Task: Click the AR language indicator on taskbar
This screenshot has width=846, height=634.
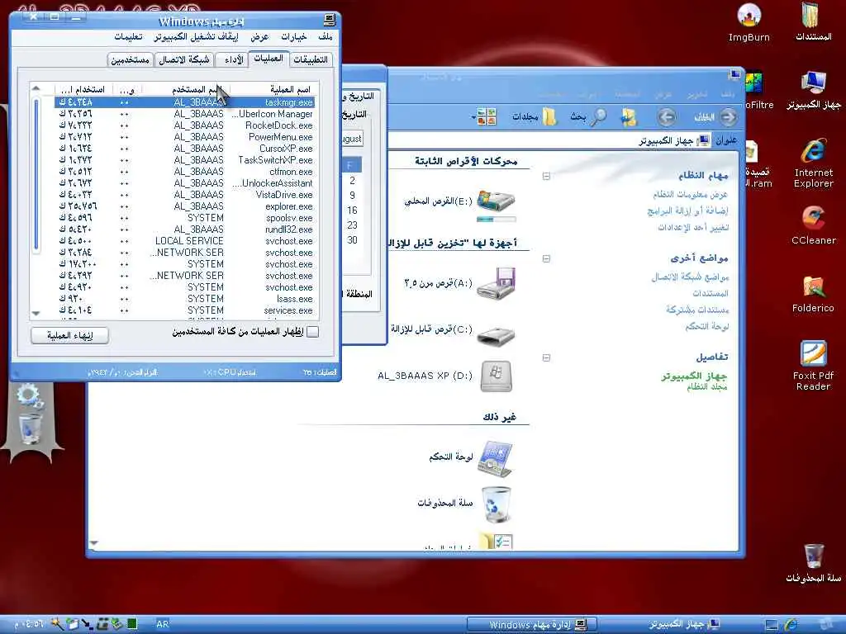Action: coord(163,624)
